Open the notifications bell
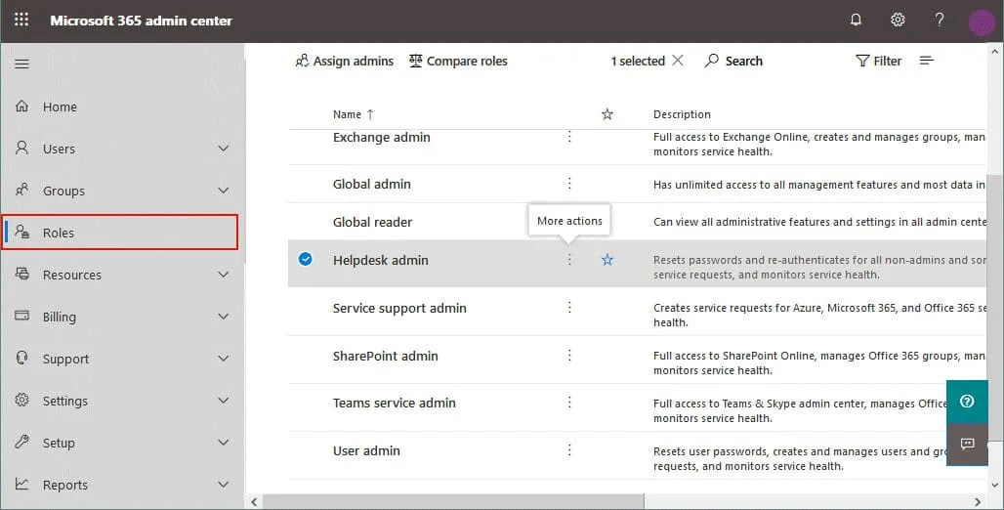This screenshot has width=1004, height=510. click(x=857, y=21)
